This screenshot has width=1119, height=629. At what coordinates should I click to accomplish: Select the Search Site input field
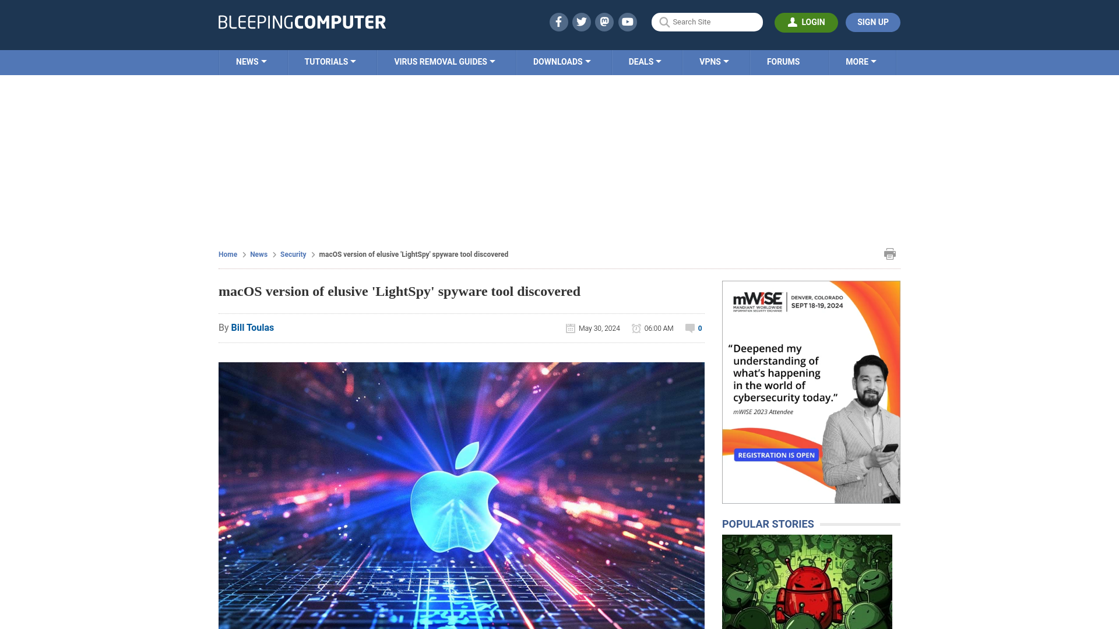click(x=707, y=22)
